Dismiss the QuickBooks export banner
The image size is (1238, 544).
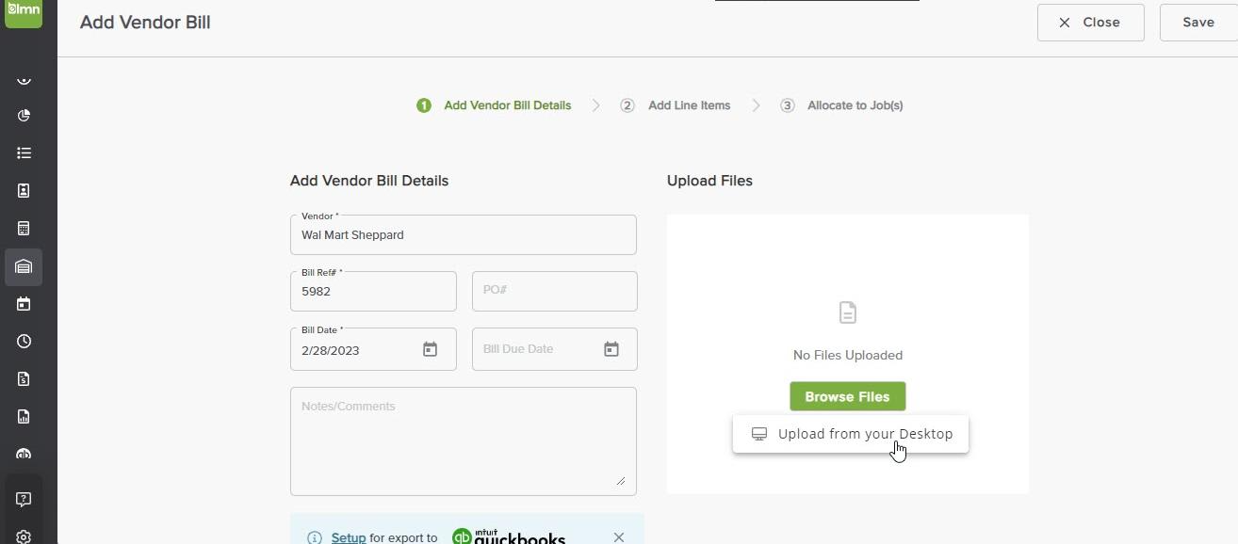tap(619, 537)
